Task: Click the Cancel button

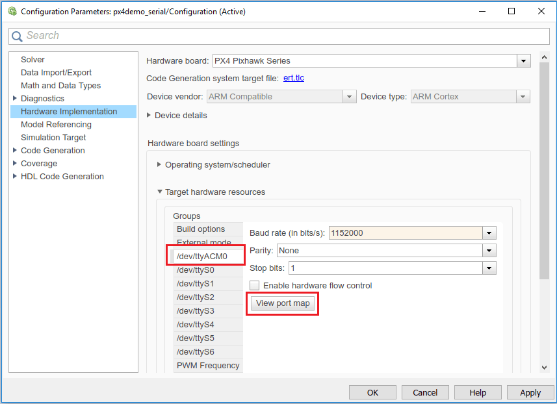Action: click(425, 393)
